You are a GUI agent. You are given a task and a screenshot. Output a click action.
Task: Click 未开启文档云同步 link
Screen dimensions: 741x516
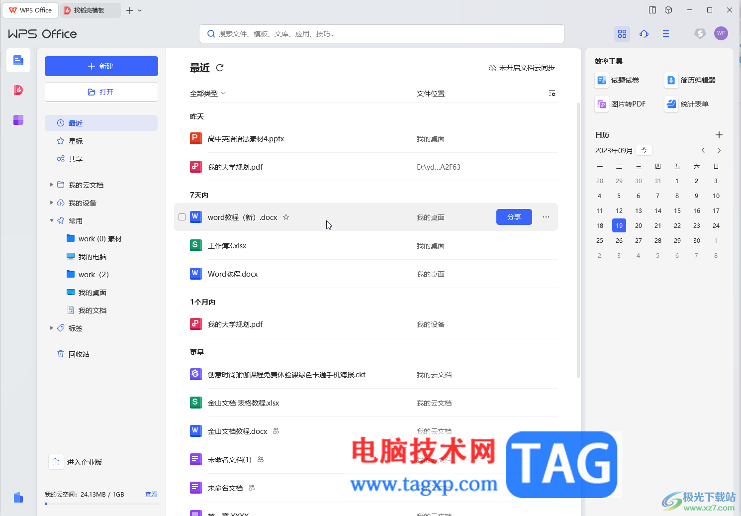click(522, 68)
